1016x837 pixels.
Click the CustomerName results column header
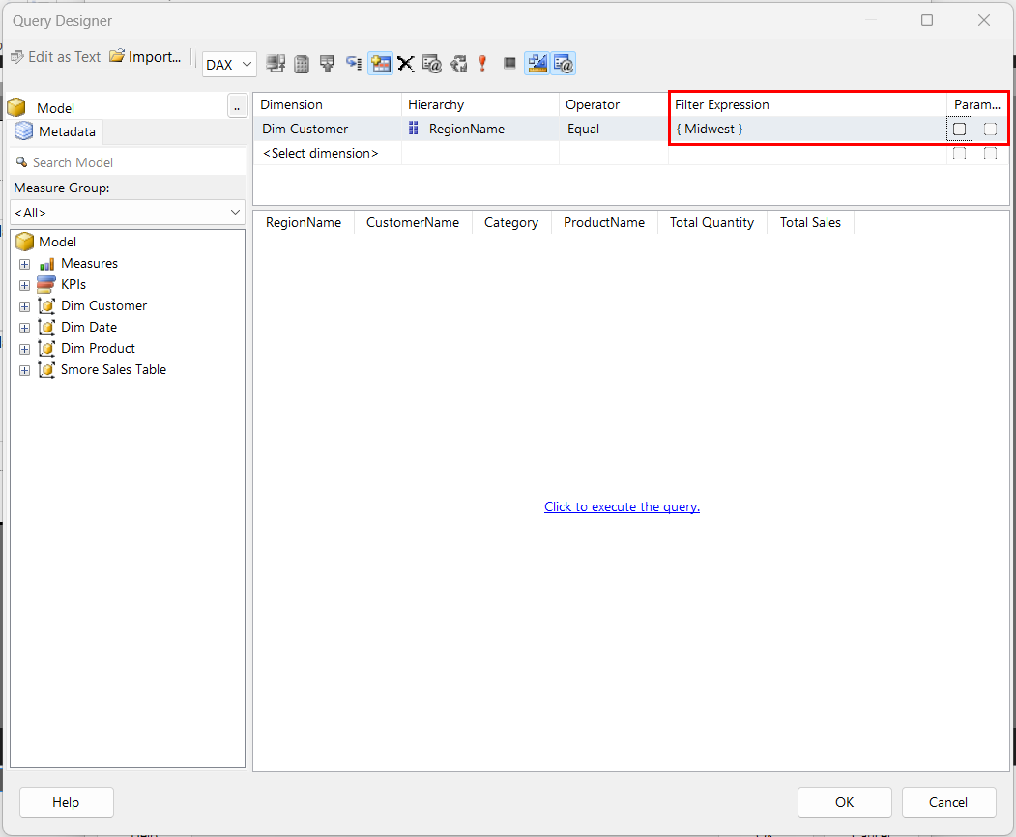pyautogui.click(x=413, y=223)
